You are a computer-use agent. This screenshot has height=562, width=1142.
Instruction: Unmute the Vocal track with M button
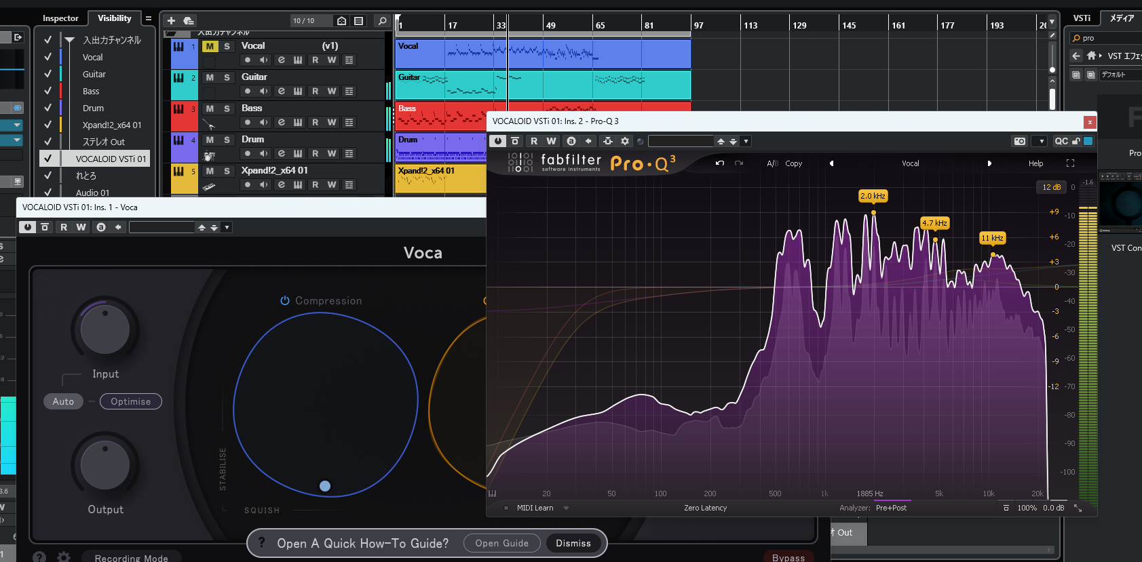210,46
